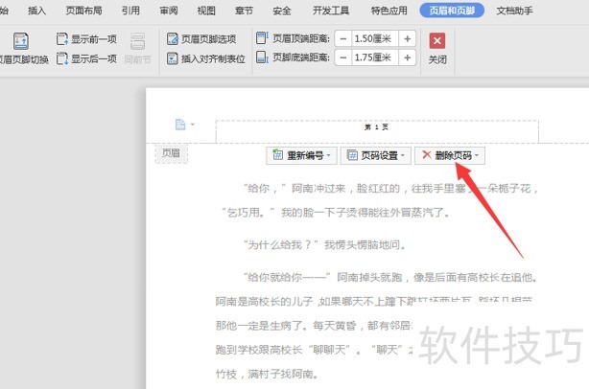
Task: Click the 页眉顶端距离 icon
Action: coord(262,38)
